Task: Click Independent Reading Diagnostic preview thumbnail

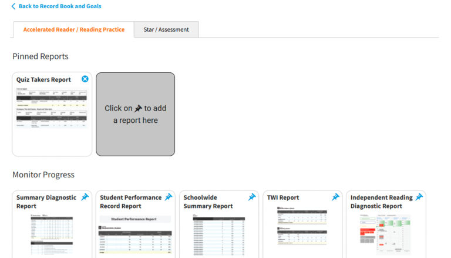Action: click(x=386, y=235)
